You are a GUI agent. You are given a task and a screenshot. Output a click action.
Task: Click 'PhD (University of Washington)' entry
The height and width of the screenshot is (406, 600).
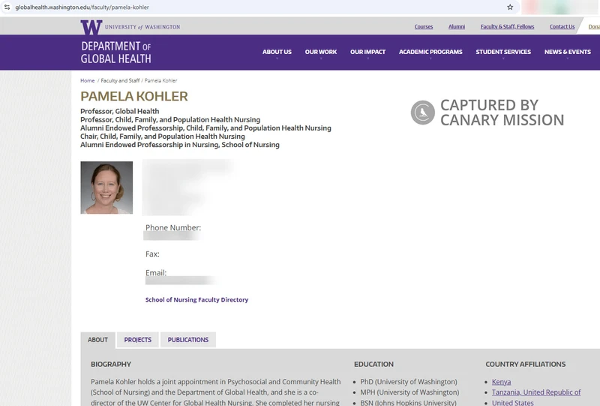click(x=409, y=382)
